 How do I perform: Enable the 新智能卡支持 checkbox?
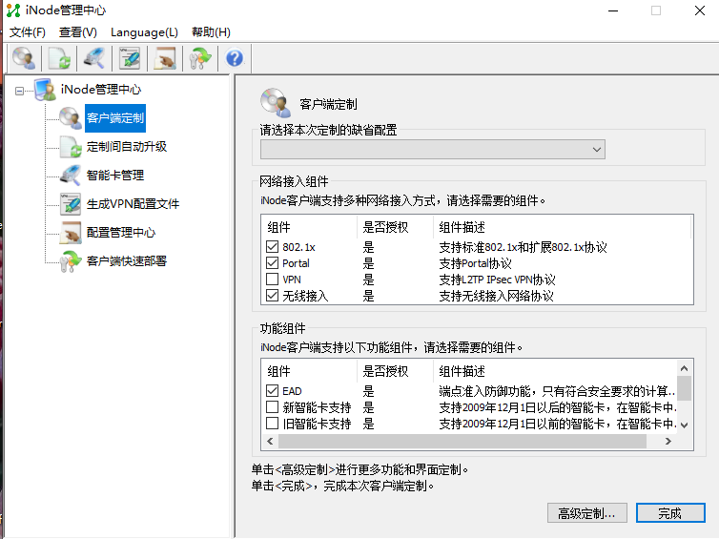pyautogui.click(x=272, y=407)
